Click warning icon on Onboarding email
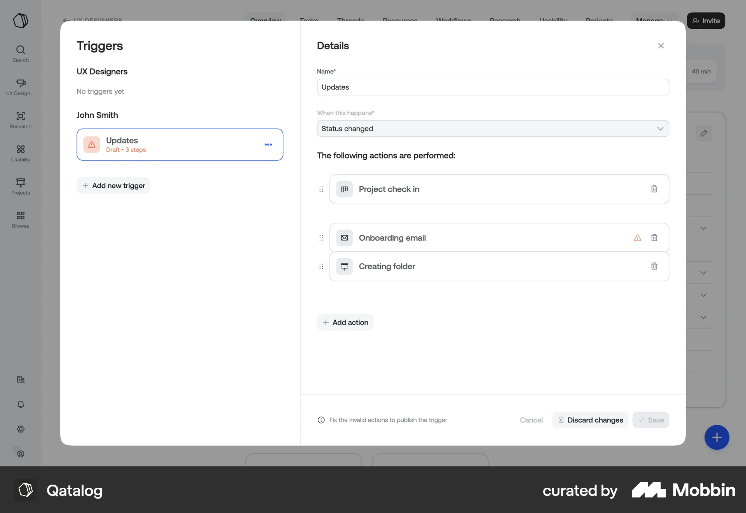 637,238
